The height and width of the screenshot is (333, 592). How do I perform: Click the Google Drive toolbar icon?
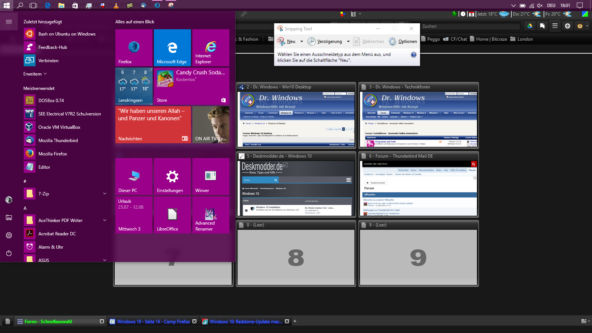point(530,26)
